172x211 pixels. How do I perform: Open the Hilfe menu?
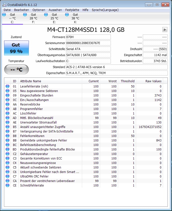(85, 10)
